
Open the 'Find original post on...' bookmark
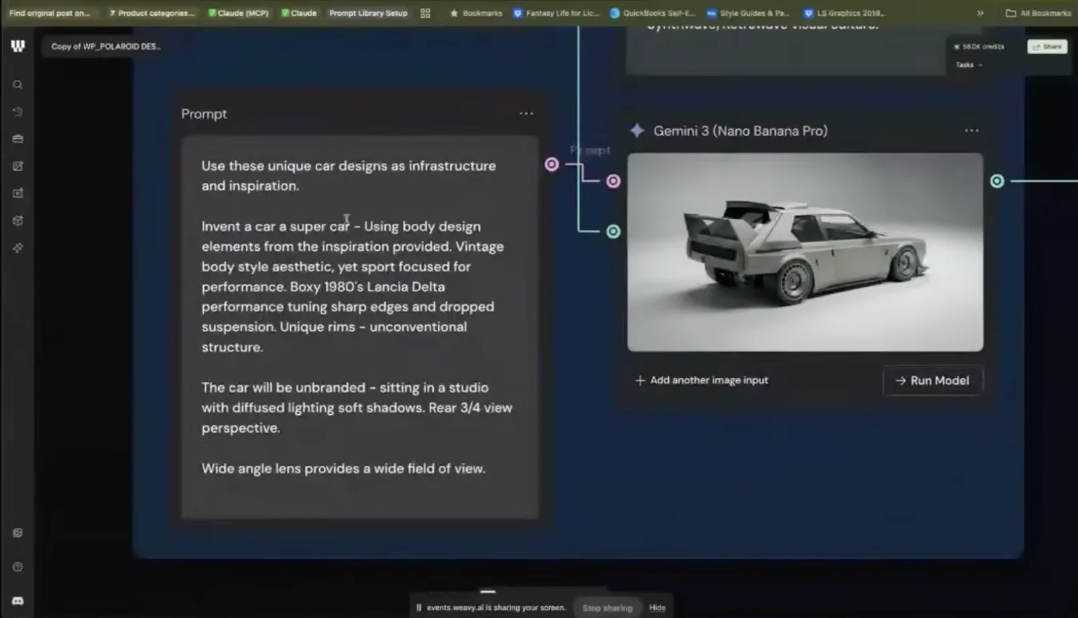coord(50,13)
